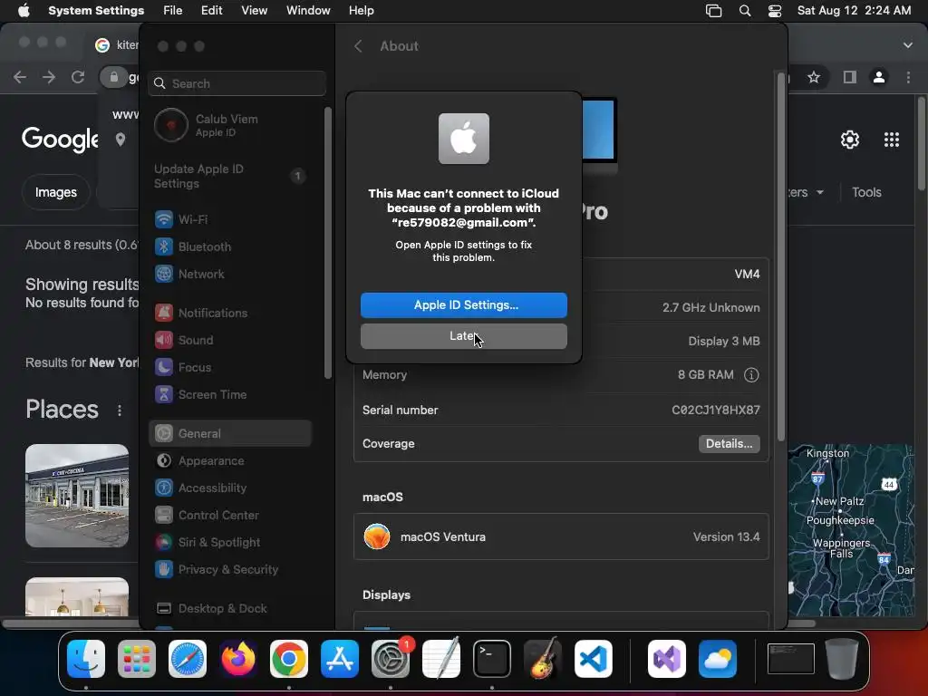Reload the page in Chrome
The image size is (928, 696).
tap(78, 78)
